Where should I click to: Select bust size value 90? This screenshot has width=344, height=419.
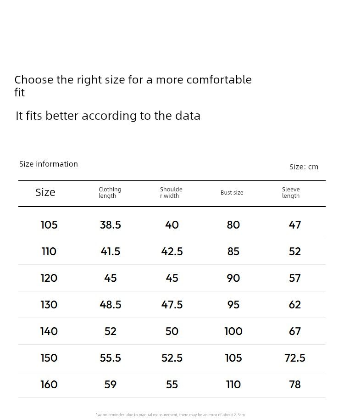233,278
